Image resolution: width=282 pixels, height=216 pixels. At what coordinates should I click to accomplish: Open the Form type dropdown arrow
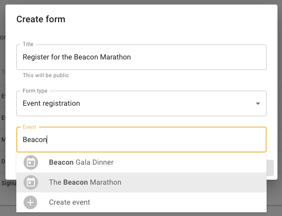point(258,103)
